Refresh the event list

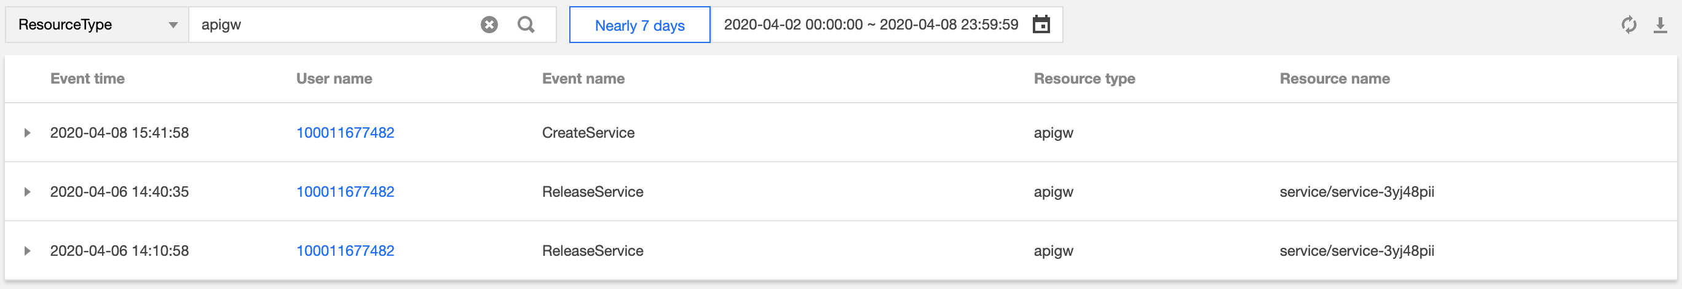(1629, 25)
